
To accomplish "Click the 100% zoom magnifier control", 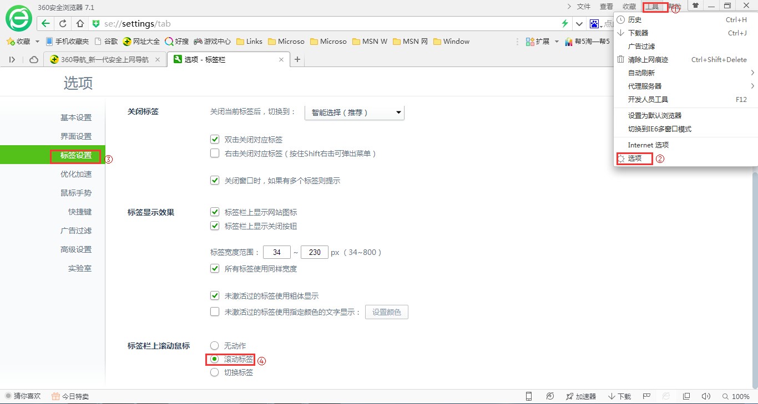I will pos(736,396).
